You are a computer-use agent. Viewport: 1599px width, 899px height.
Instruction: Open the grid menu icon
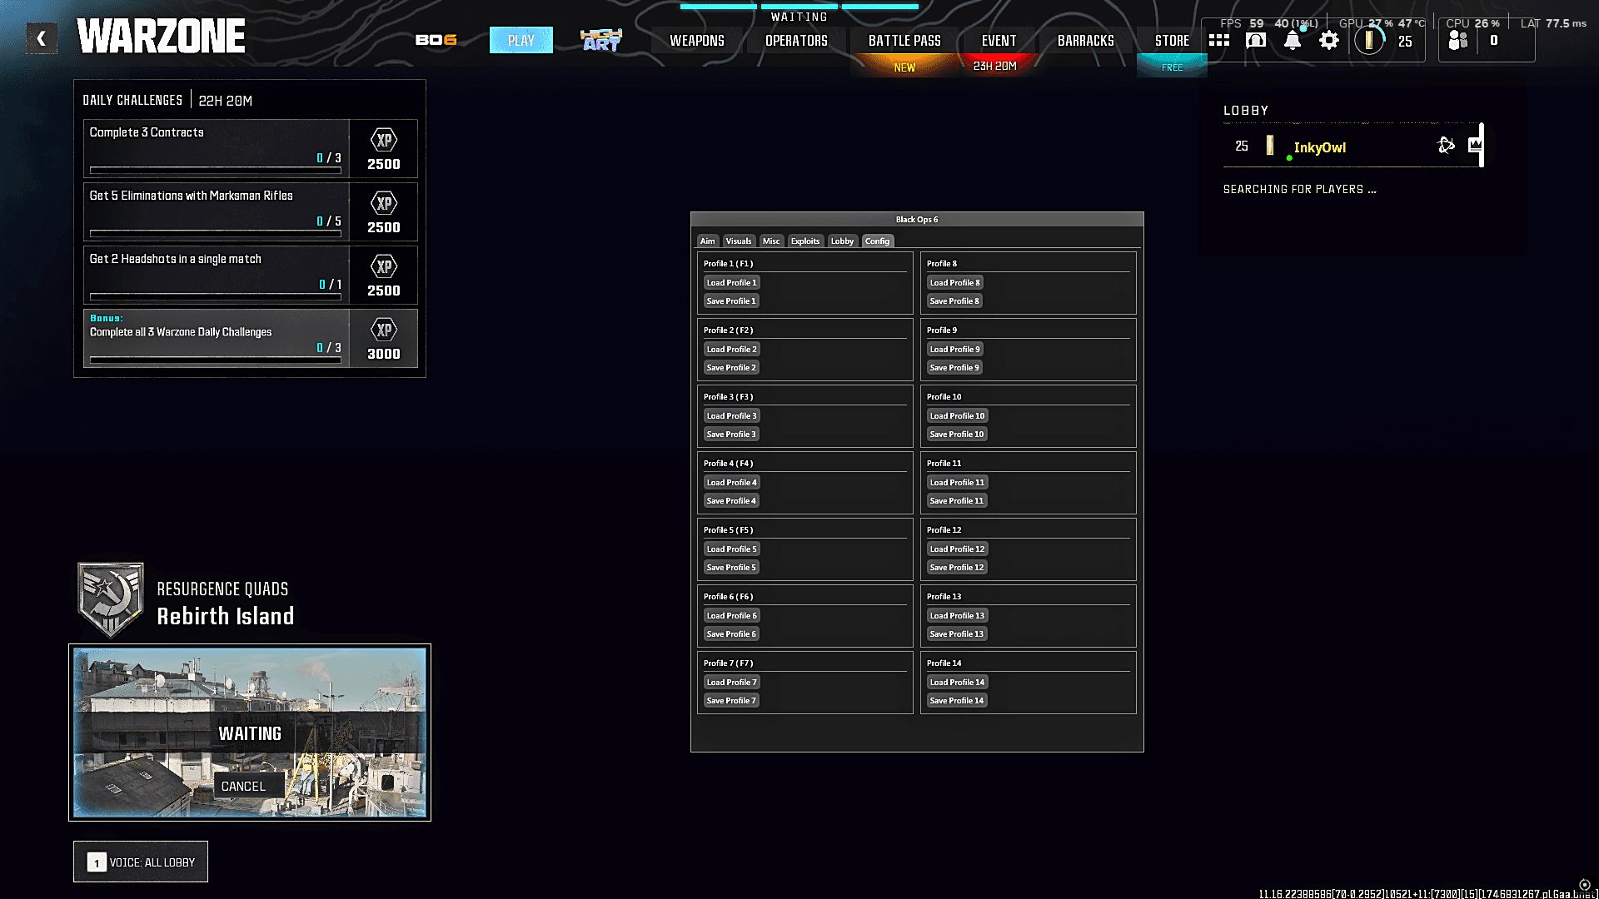[1219, 40]
